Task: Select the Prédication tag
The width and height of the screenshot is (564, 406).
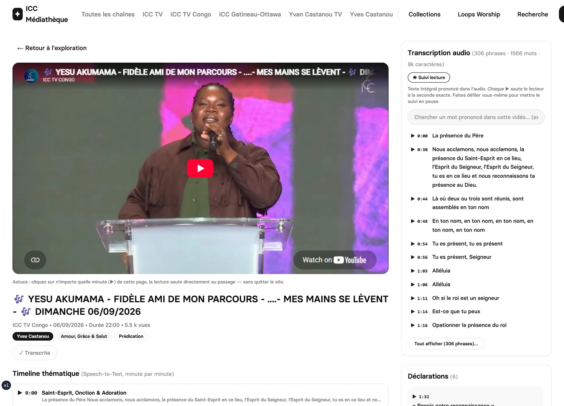Action: tap(131, 336)
